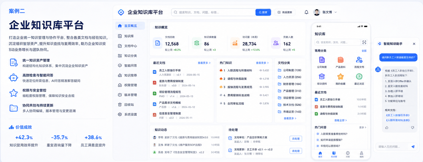Click the thumbs up icon in chat

[387, 128]
